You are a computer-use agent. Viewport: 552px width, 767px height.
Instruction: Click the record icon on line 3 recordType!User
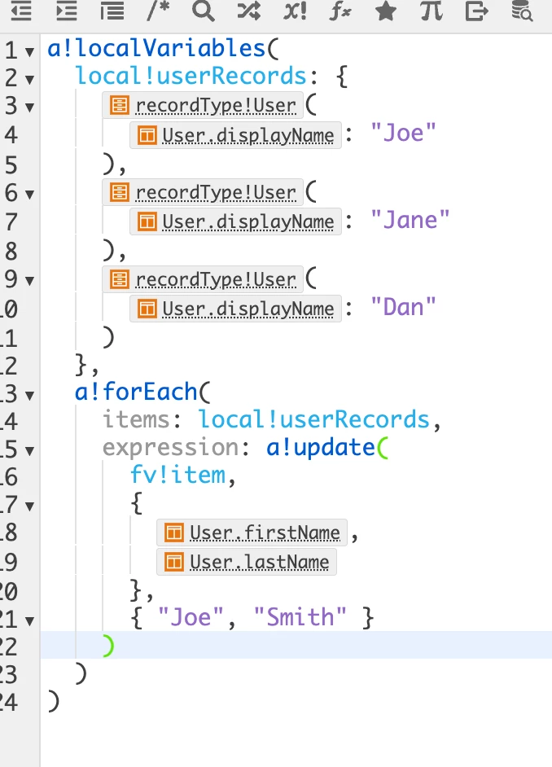coord(120,105)
